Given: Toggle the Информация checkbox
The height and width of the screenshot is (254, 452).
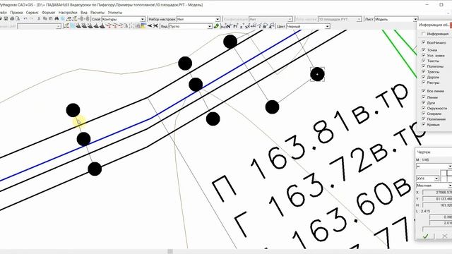Looking at the screenshot, I should tap(424, 34).
